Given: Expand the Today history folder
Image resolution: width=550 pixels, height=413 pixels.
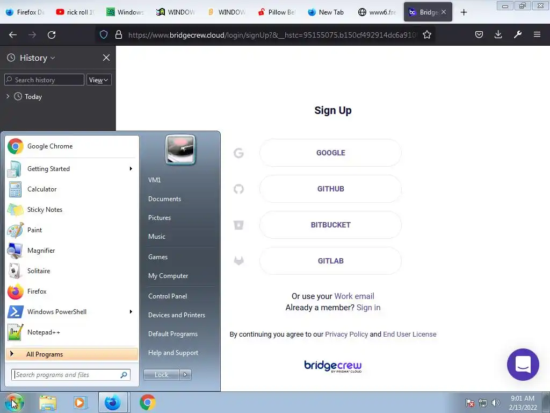Looking at the screenshot, I should click(x=8, y=96).
